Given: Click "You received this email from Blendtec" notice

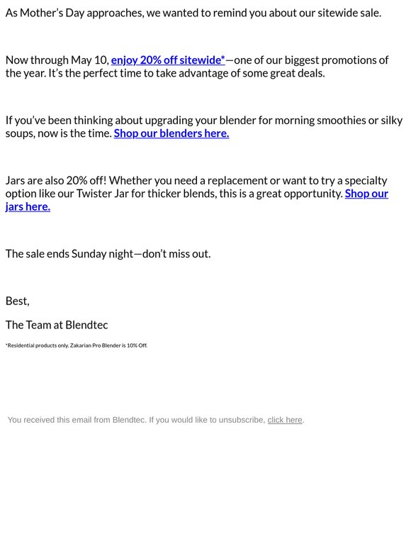Looking at the screenshot, I should [77, 420].
